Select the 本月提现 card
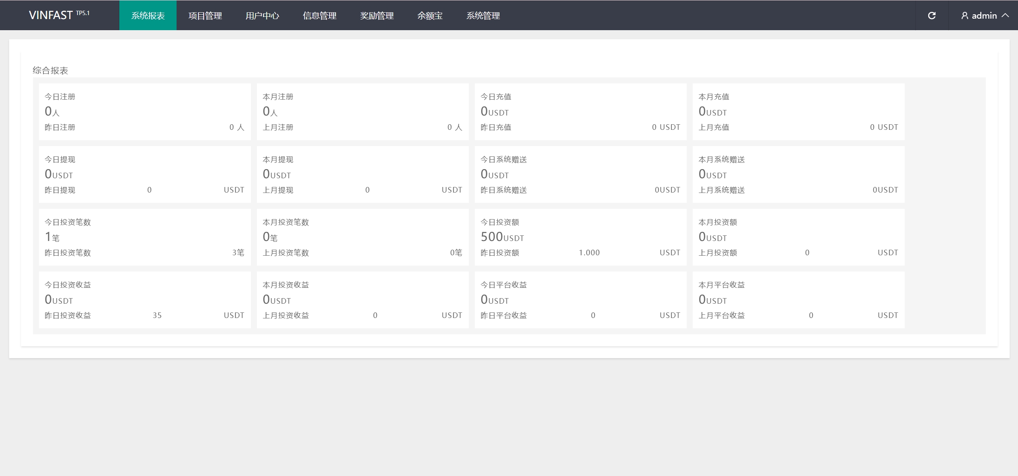This screenshot has height=476, width=1018. tap(363, 174)
